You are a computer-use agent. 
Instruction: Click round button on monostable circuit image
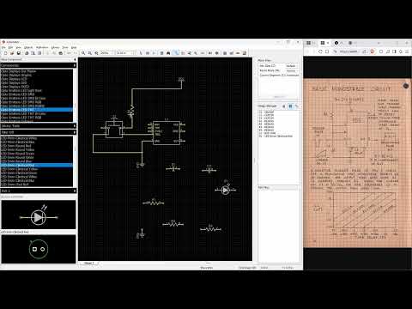[x=406, y=86]
